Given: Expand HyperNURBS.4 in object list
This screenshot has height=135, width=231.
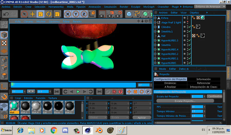Looking at the screenshot, I should click(x=155, y=49).
